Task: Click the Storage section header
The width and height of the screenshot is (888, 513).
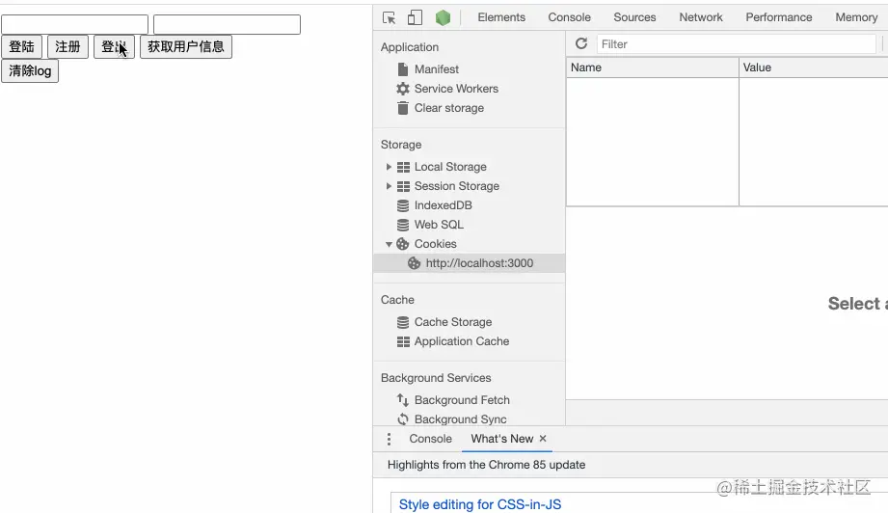Action: pos(401,145)
